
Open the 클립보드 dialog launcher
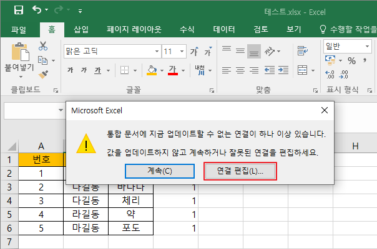(x=56, y=90)
